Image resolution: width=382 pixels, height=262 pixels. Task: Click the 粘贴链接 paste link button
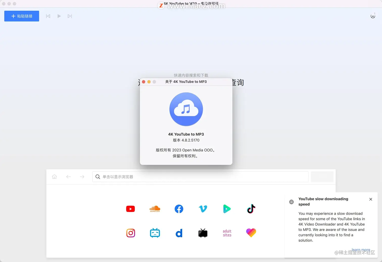22,16
